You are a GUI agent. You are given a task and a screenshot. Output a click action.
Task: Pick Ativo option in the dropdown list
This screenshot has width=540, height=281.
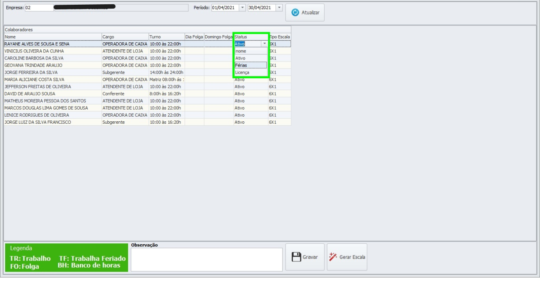(251, 58)
